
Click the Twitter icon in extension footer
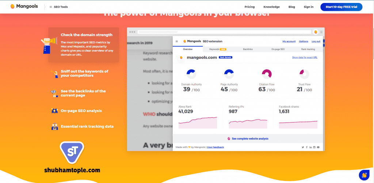[x=303, y=148]
